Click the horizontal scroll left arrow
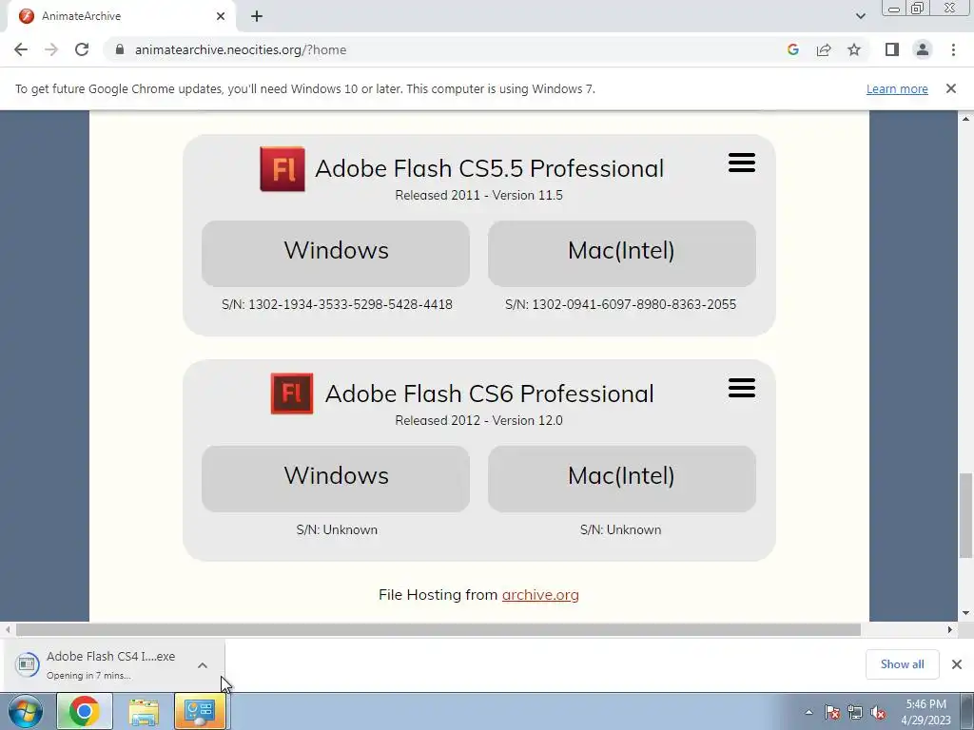Image resolution: width=974 pixels, height=730 pixels. tap(8, 630)
